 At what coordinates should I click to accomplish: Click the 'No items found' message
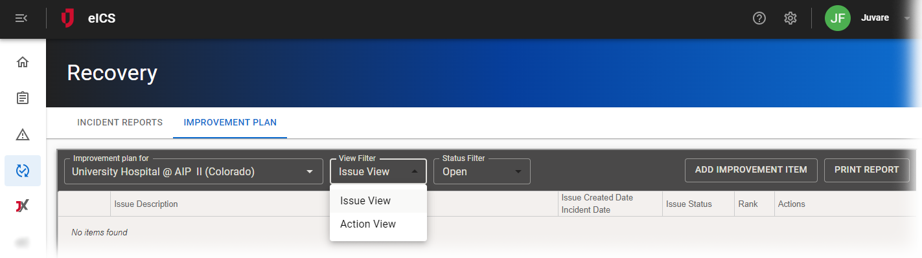pyautogui.click(x=99, y=232)
